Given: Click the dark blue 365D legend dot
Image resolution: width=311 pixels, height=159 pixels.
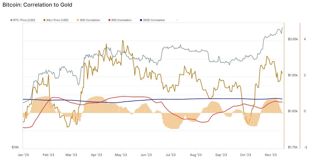Looking at the screenshot, I should [x=141, y=20].
